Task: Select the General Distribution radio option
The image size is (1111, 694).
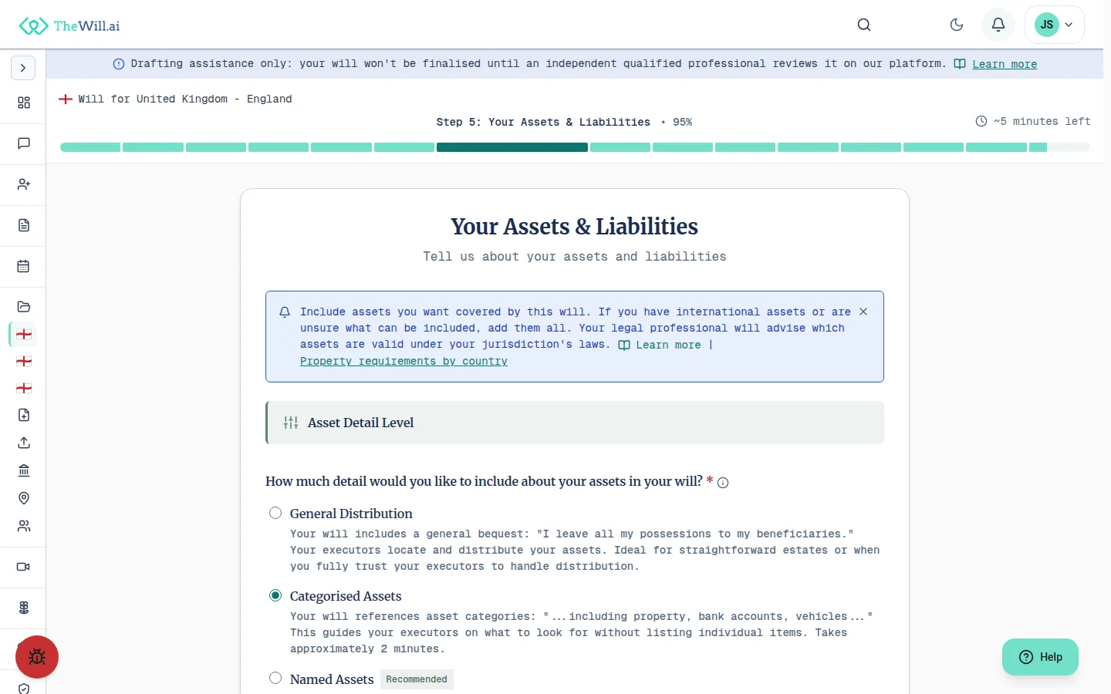Action: click(x=275, y=514)
